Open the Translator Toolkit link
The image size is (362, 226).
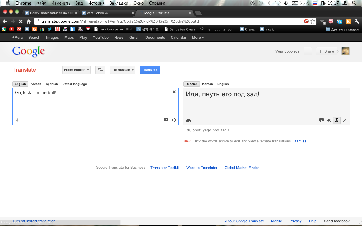[165, 168]
